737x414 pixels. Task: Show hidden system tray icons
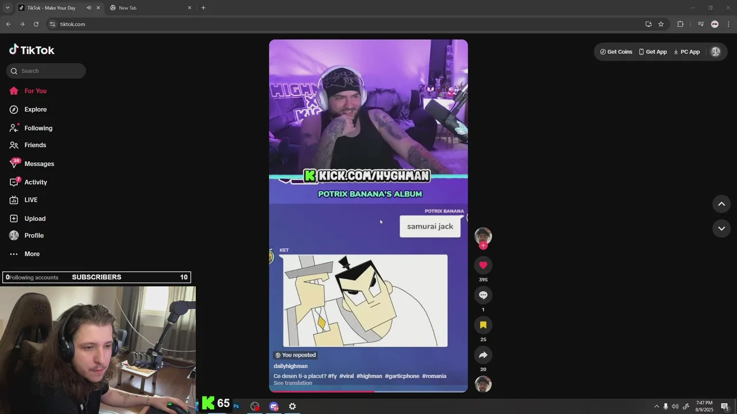[656, 407]
